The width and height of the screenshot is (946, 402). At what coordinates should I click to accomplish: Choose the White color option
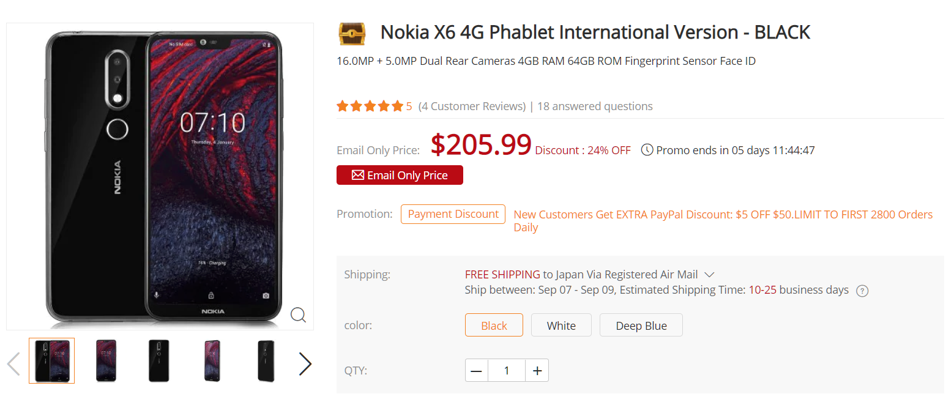point(561,326)
